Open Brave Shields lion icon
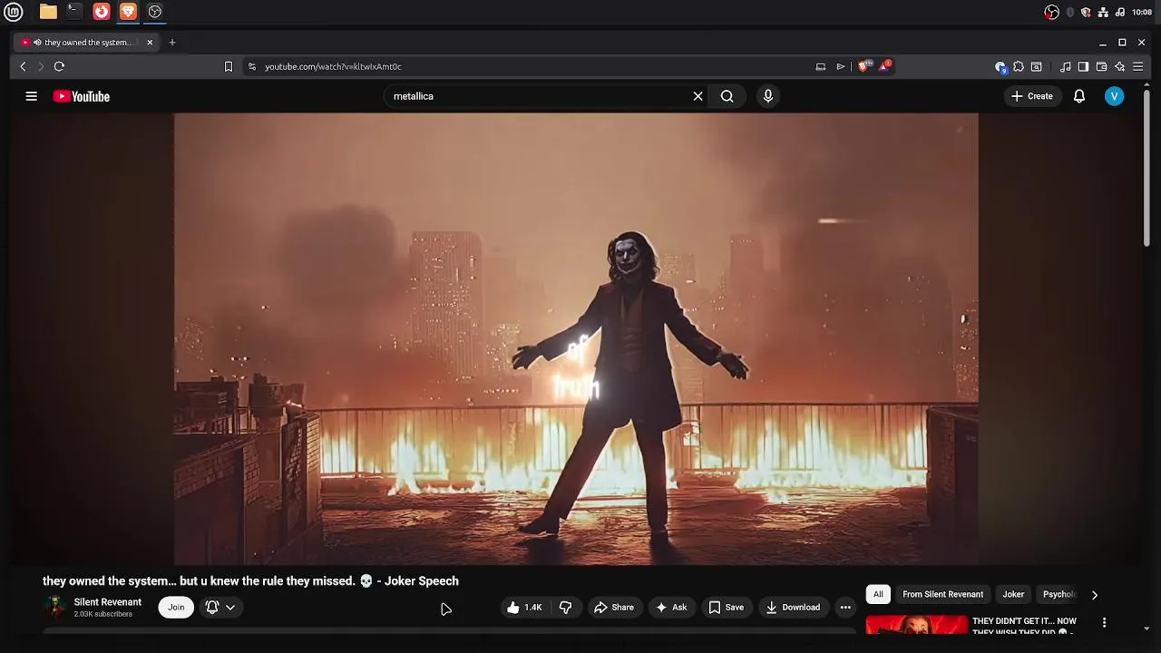The width and height of the screenshot is (1161, 653). pos(864,66)
